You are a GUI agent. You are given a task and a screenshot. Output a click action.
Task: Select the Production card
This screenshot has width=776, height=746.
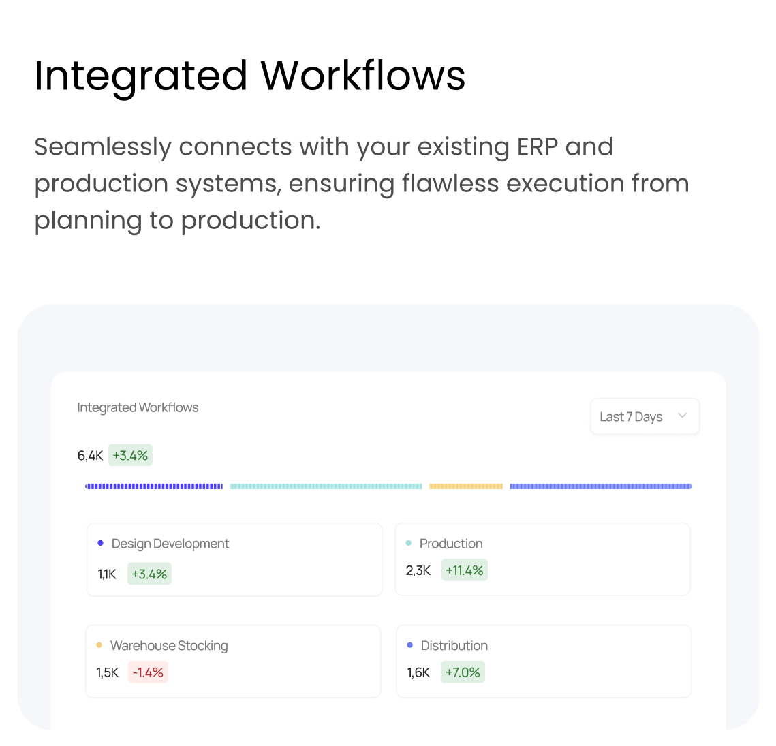[542, 559]
